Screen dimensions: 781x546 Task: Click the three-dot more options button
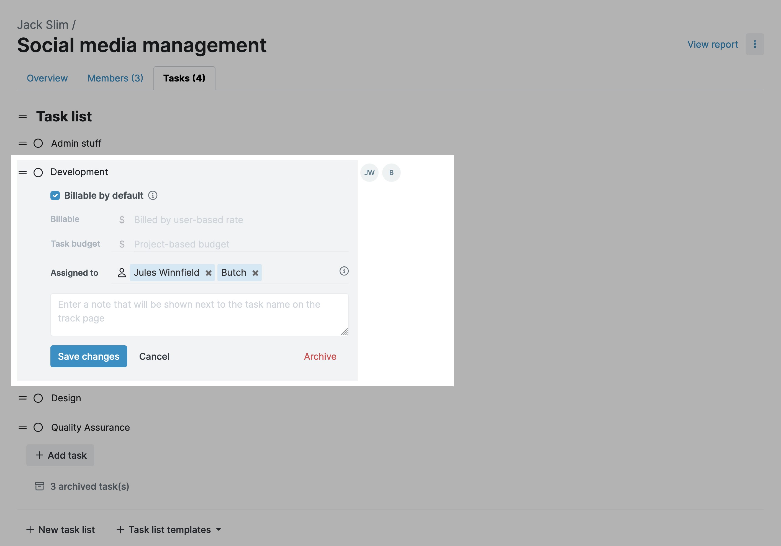click(754, 44)
